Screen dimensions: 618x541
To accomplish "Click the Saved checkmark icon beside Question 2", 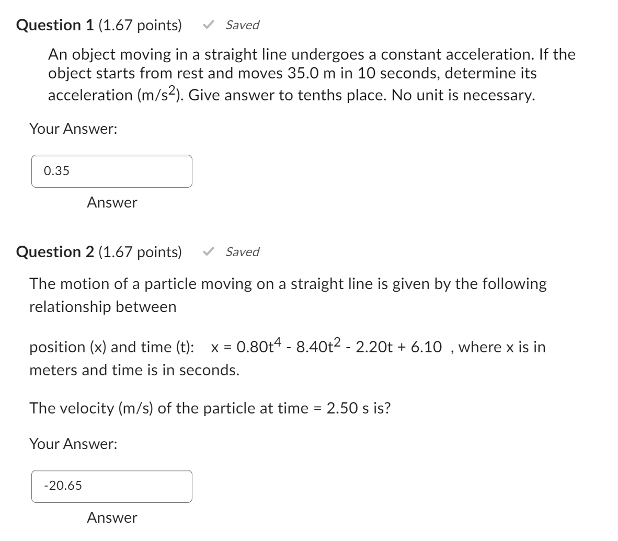I will (208, 252).
